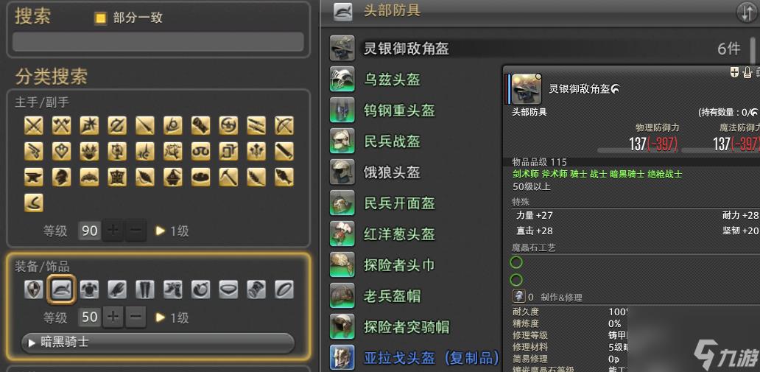This screenshot has width=760, height=372.
Task: Click the search text input field
Action: point(158,42)
